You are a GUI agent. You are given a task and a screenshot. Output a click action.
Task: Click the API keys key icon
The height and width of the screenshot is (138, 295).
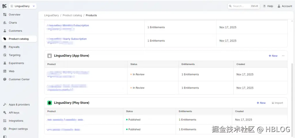5,113
